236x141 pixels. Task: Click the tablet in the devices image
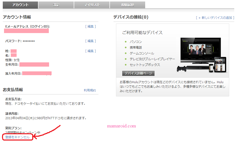point(220,65)
